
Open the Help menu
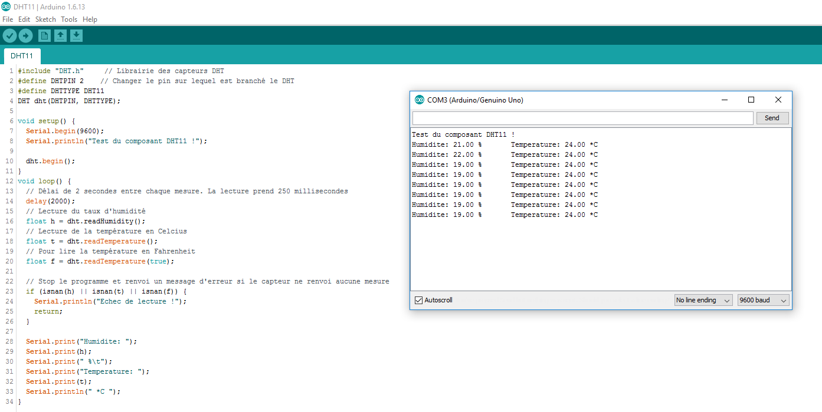coord(90,19)
